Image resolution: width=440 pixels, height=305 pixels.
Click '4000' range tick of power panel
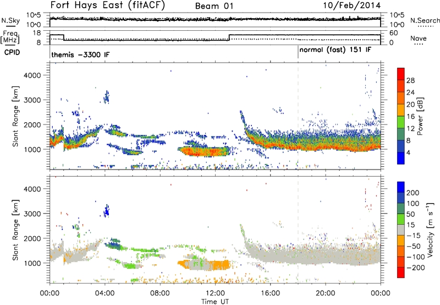pos(32,75)
